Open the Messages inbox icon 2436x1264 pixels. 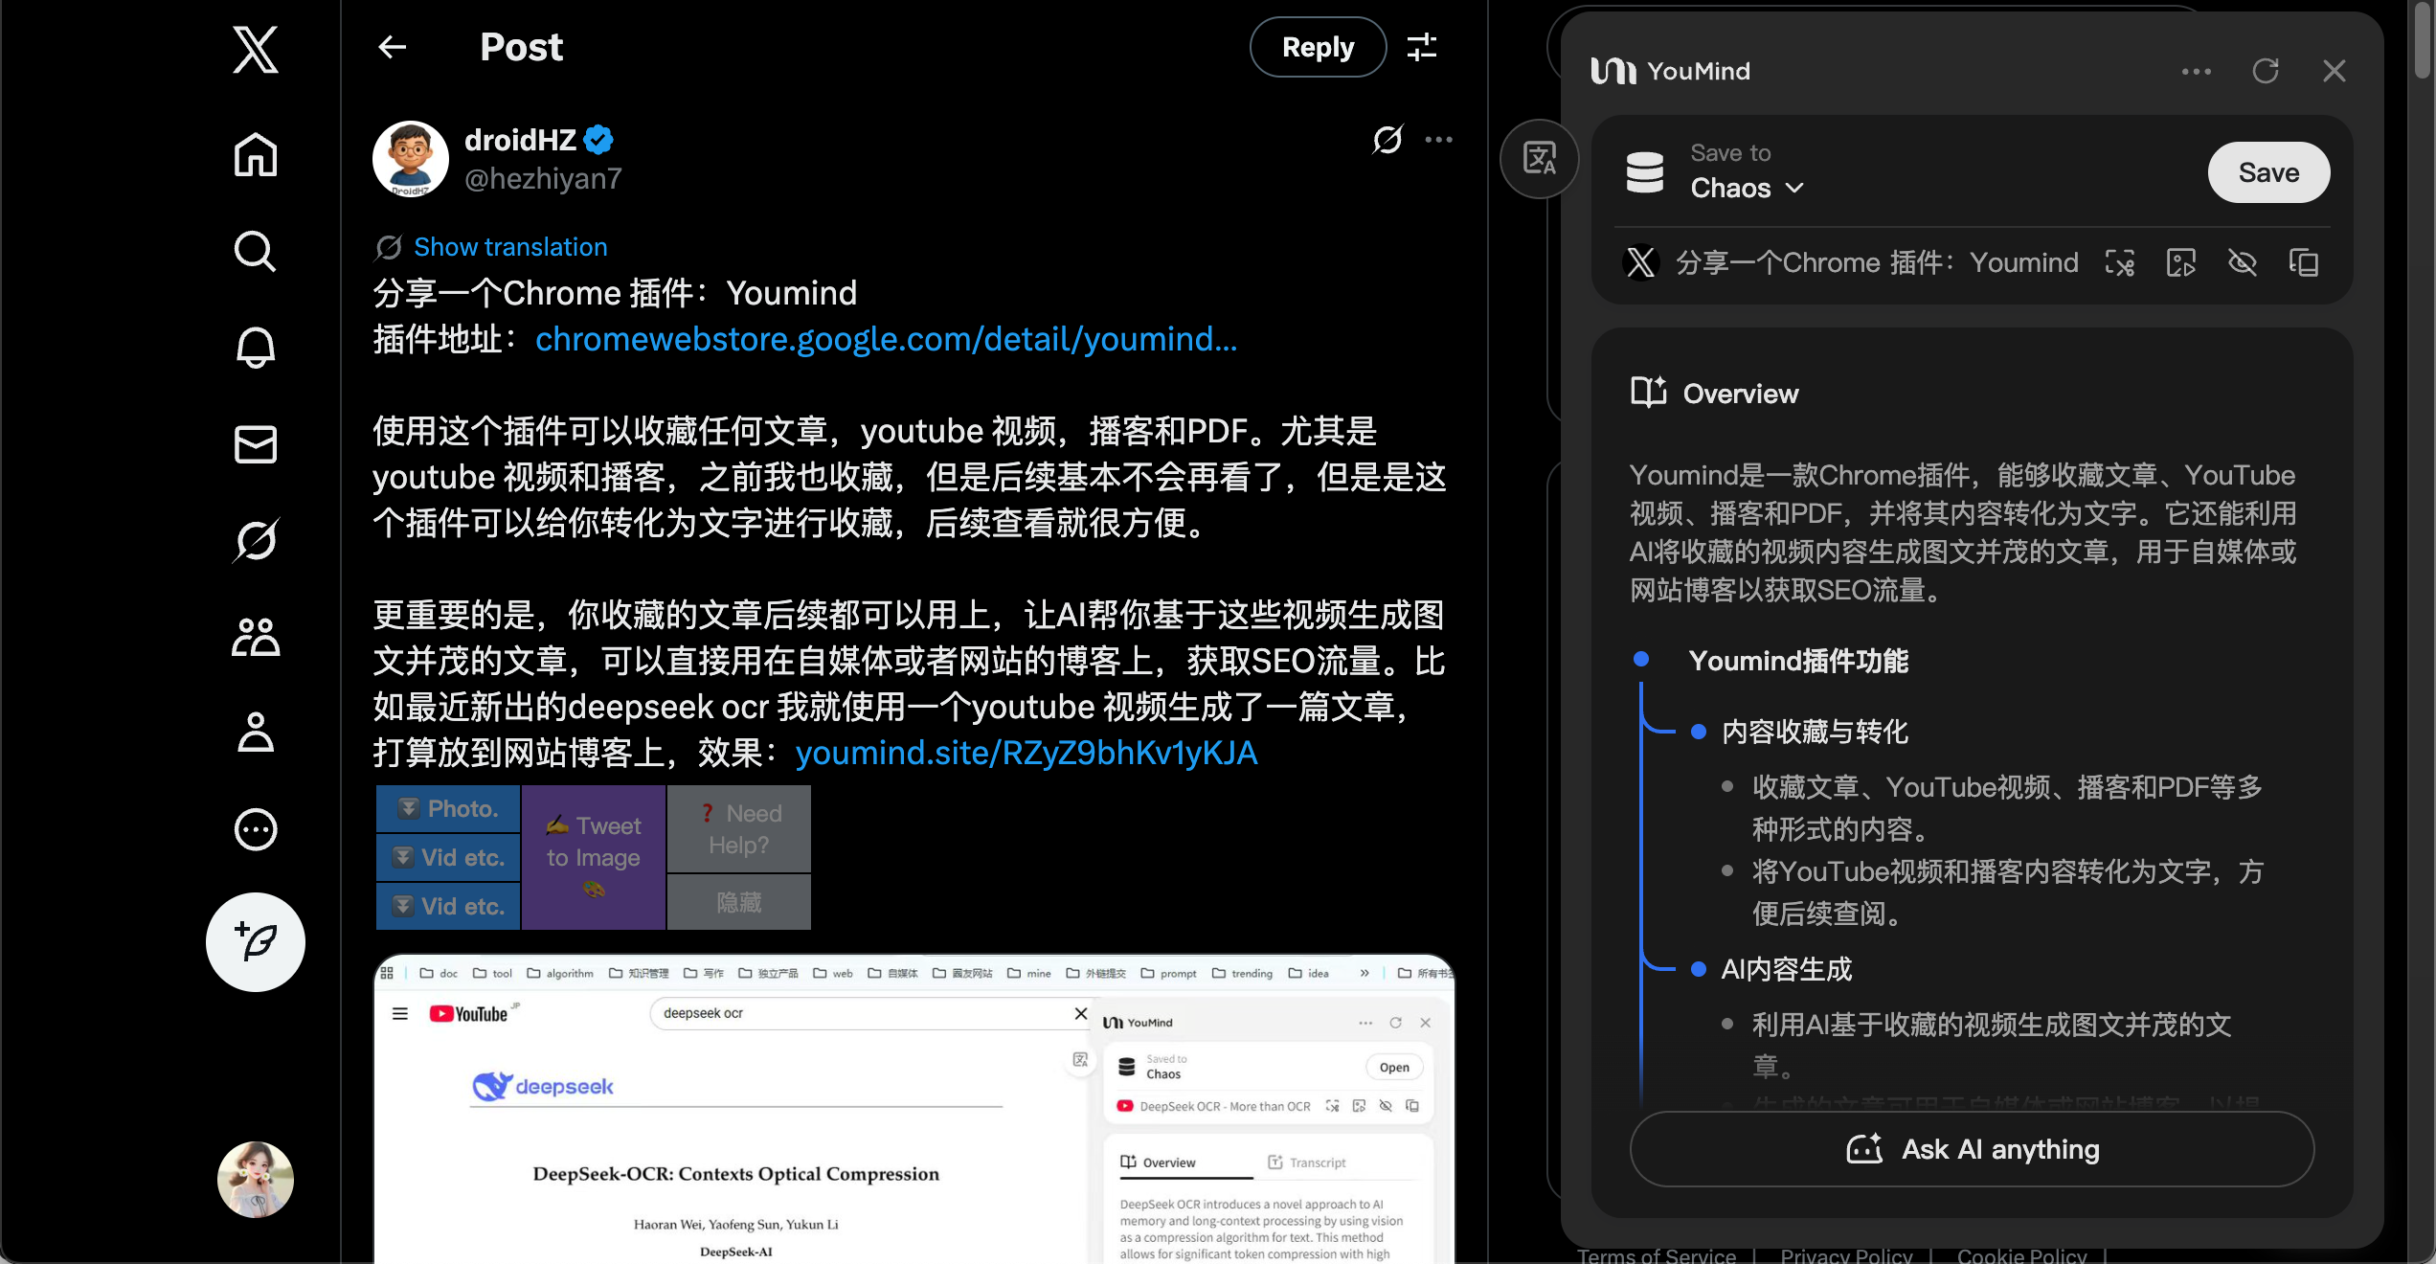[x=255, y=443]
